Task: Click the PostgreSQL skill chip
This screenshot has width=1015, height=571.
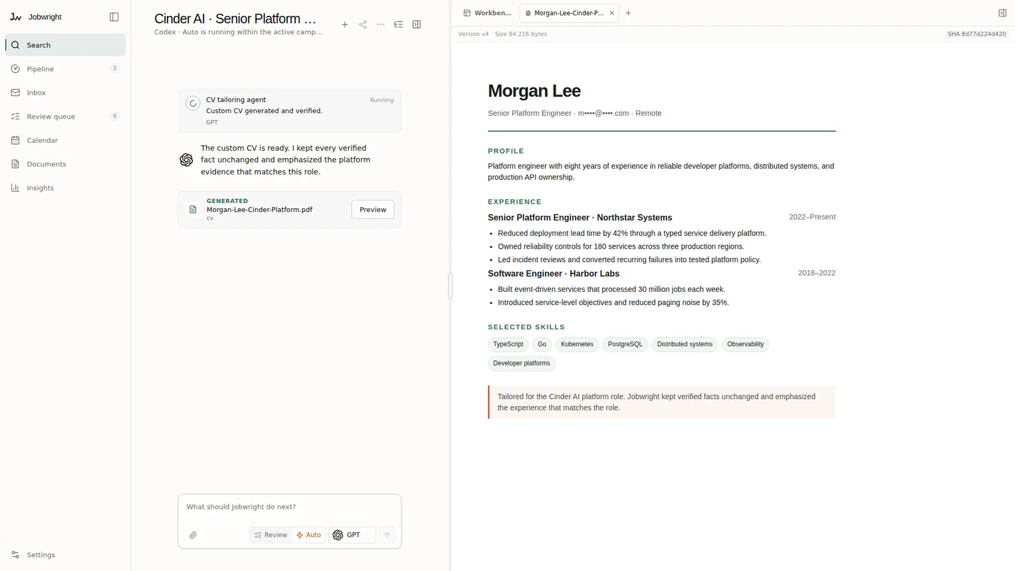Action: (x=625, y=345)
